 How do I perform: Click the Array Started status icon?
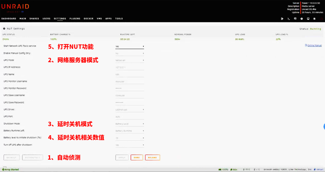tap(3, 170)
